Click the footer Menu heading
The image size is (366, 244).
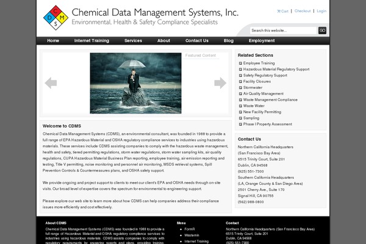click(181, 223)
